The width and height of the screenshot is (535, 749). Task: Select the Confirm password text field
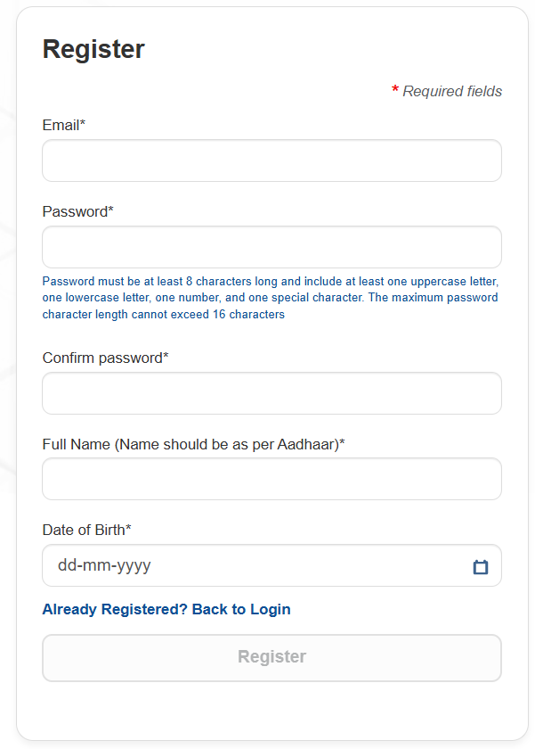click(272, 393)
